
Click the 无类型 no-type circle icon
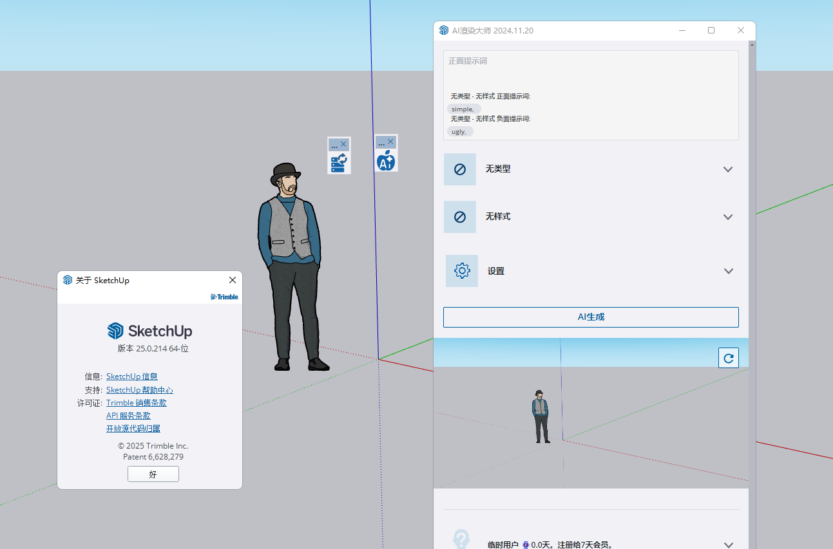(460, 169)
